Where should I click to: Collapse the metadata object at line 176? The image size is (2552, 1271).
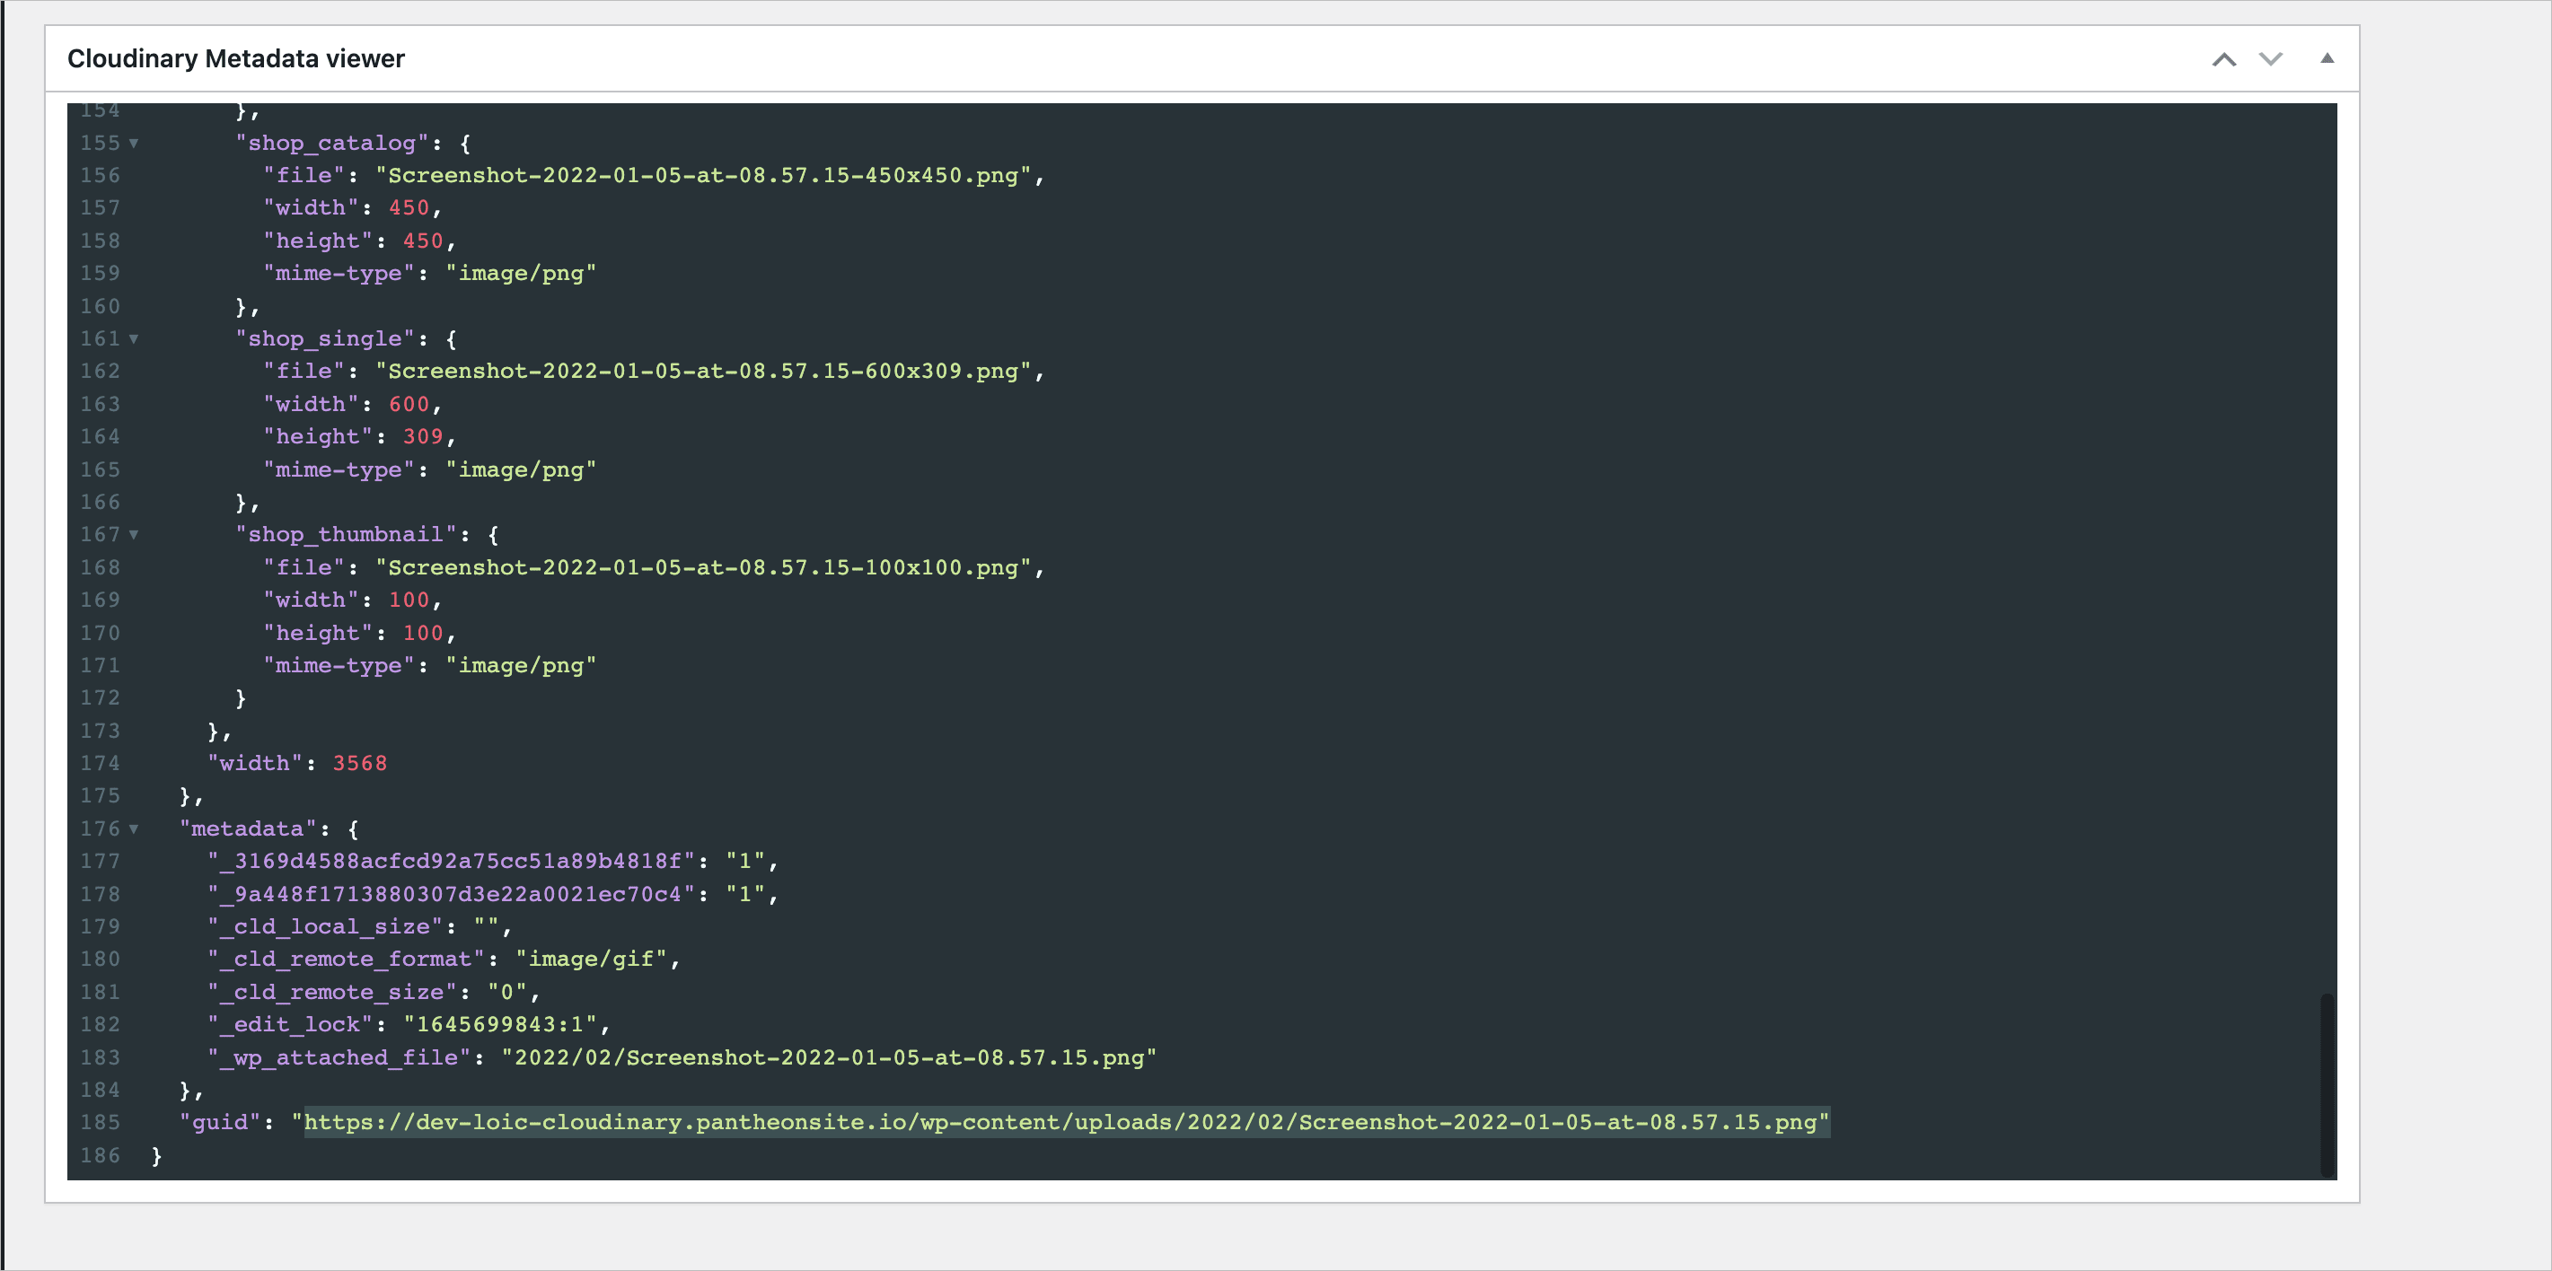coord(134,829)
